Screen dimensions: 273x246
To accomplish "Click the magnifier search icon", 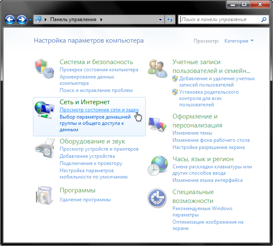I will (x=264, y=19).
